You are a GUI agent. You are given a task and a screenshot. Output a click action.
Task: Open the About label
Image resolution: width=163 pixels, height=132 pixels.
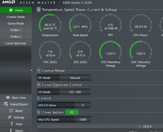click(19, 131)
